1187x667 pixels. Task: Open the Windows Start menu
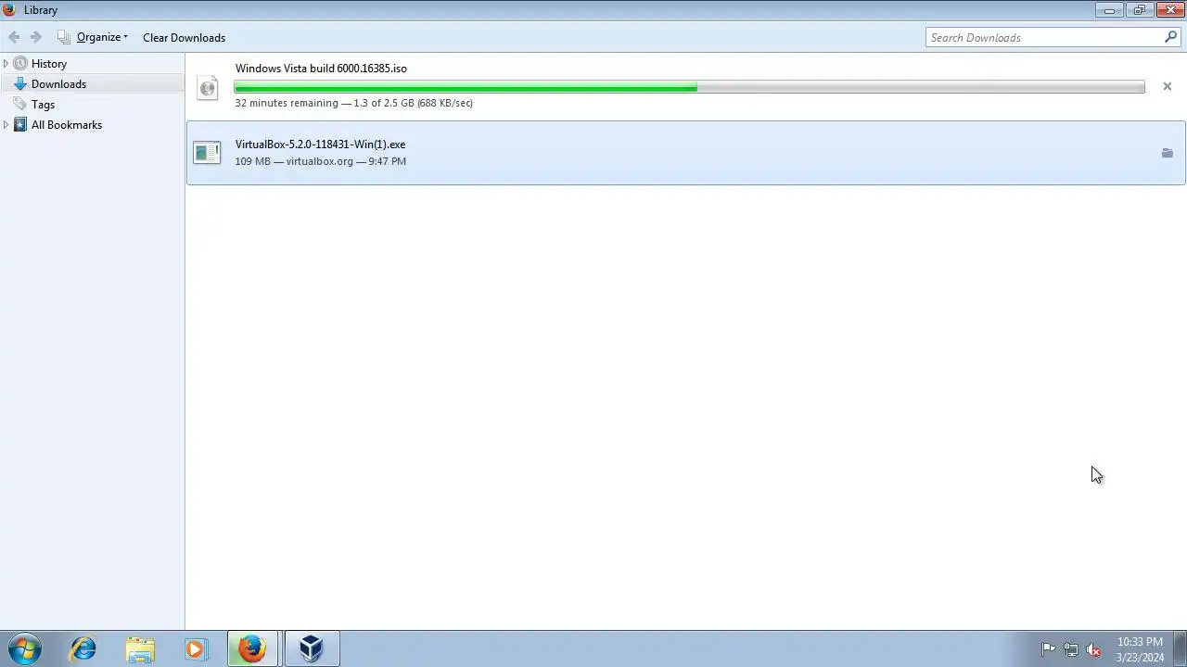click(x=24, y=648)
